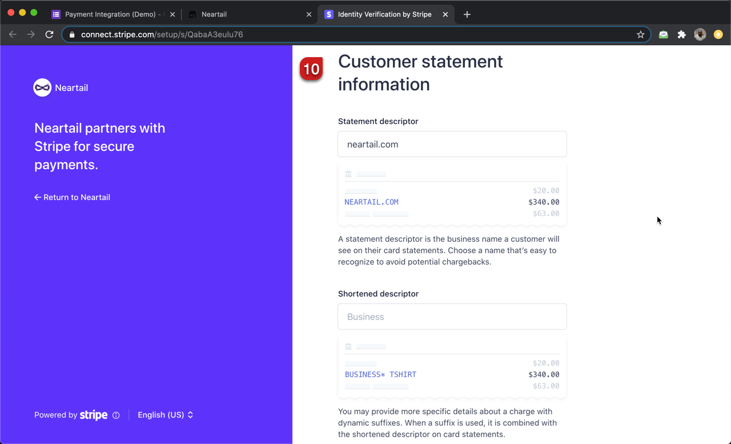Navigate back using the back arrow
Screen dimensions: 731x444
(x=13, y=34)
